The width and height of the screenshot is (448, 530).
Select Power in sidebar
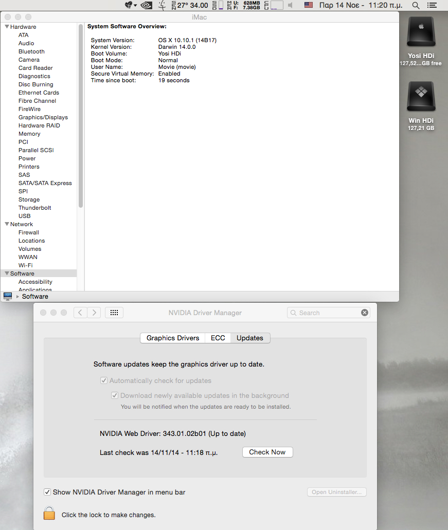tap(27, 158)
